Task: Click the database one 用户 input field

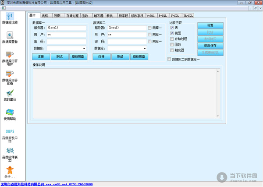Action: pos(67,35)
